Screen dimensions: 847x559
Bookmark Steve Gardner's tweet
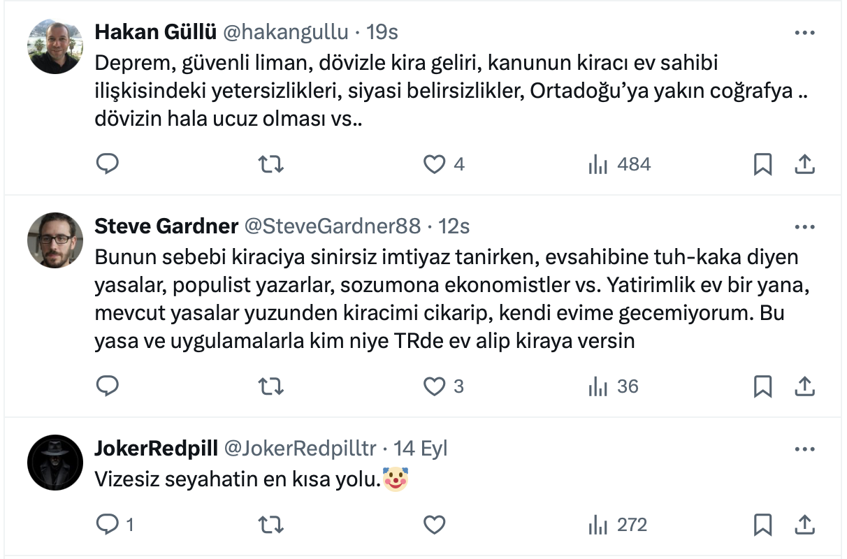point(762,386)
